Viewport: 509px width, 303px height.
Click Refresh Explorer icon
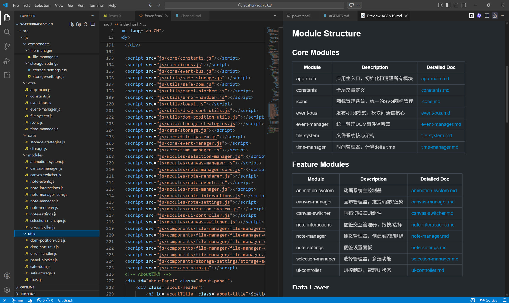[86, 24]
